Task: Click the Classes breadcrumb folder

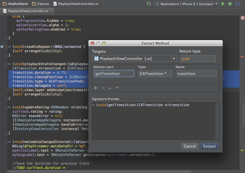Action: pos(41,4)
